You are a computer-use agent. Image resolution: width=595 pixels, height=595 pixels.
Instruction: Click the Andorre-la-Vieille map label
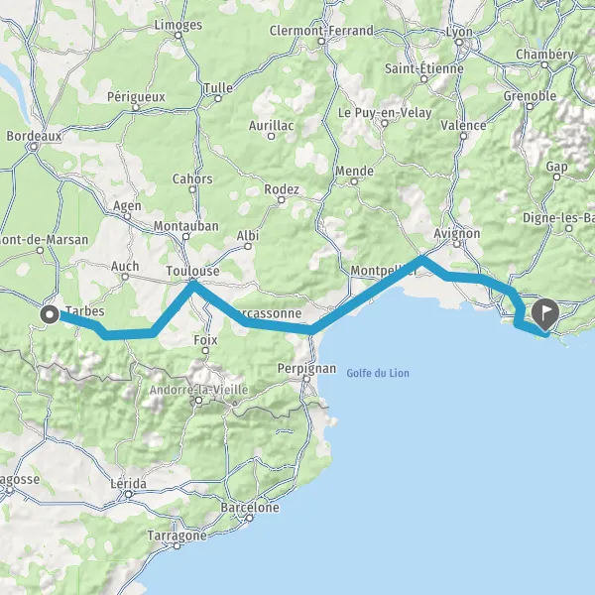(198, 390)
